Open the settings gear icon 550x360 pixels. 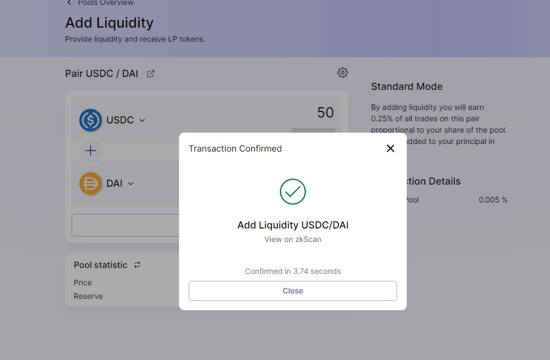click(343, 73)
